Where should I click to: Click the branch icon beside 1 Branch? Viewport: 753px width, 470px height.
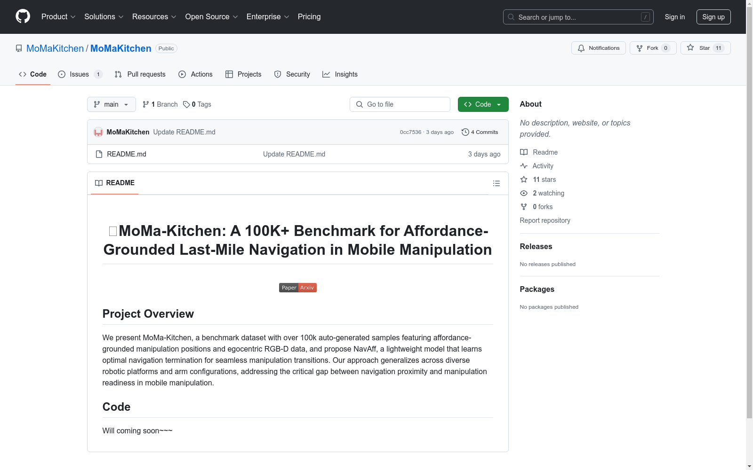[146, 104]
